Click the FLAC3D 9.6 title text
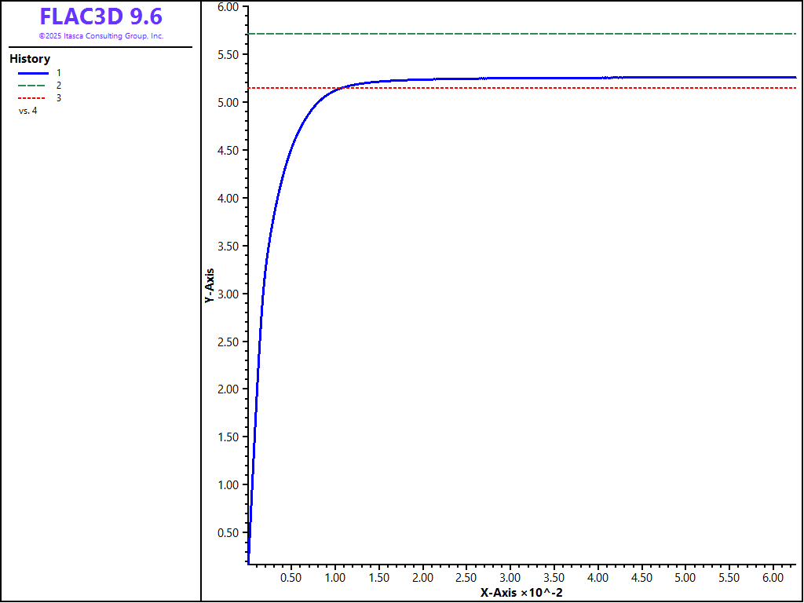Viewport: 804px width, 603px height. click(x=100, y=16)
